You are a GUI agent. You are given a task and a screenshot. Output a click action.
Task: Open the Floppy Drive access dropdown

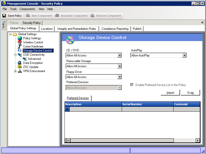click(x=119, y=77)
